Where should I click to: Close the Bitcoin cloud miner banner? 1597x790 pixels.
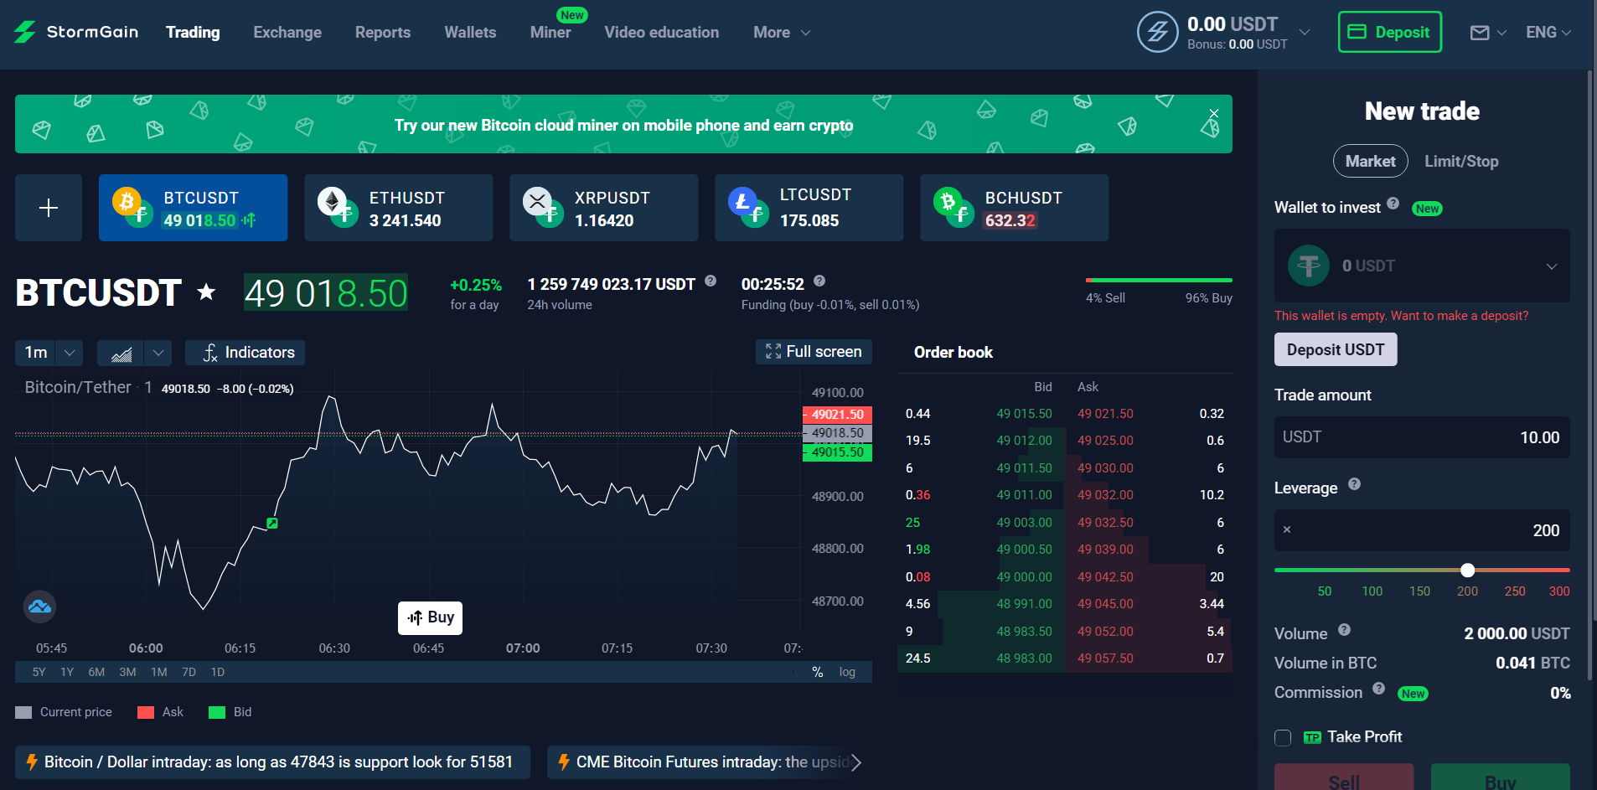[x=1214, y=113]
